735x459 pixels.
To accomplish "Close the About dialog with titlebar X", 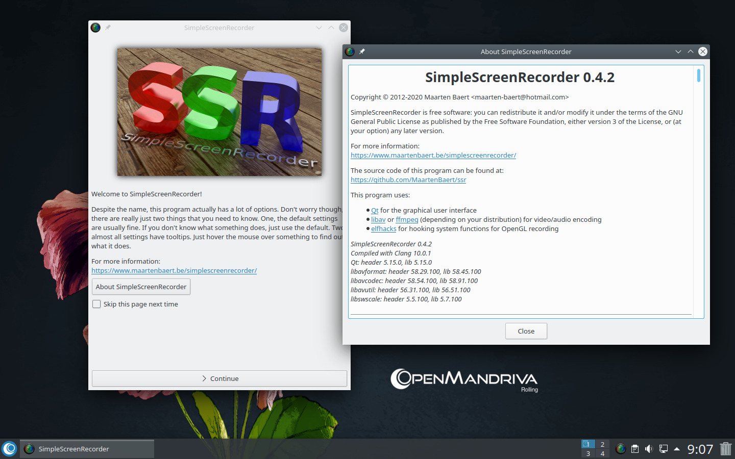I will pos(703,52).
